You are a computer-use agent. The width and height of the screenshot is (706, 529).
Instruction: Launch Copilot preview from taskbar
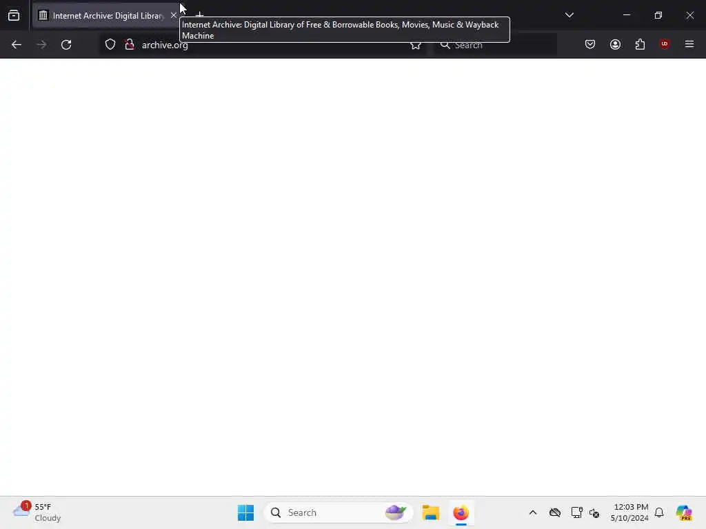tap(684, 512)
